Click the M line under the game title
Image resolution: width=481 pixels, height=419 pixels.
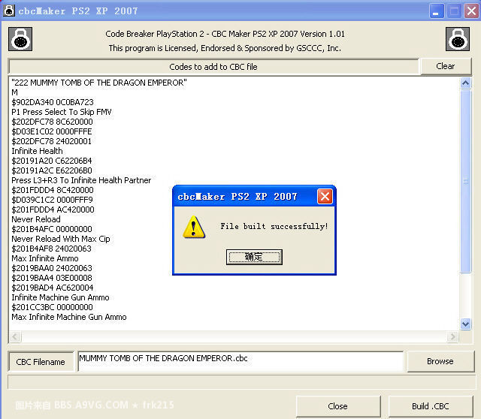click(15, 92)
